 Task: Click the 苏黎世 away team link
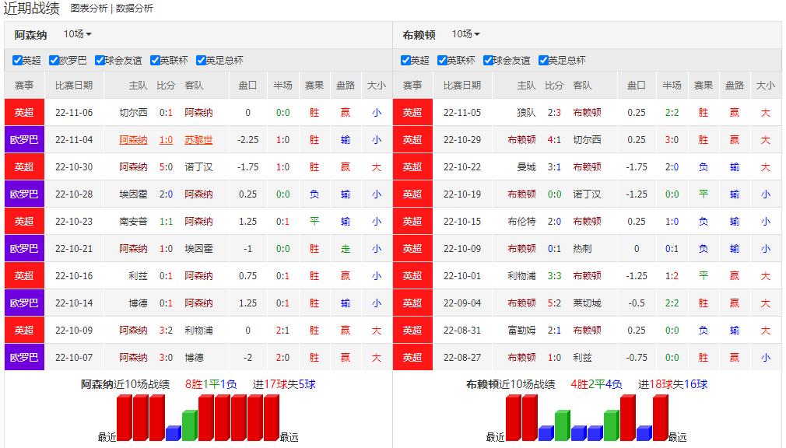(x=198, y=138)
